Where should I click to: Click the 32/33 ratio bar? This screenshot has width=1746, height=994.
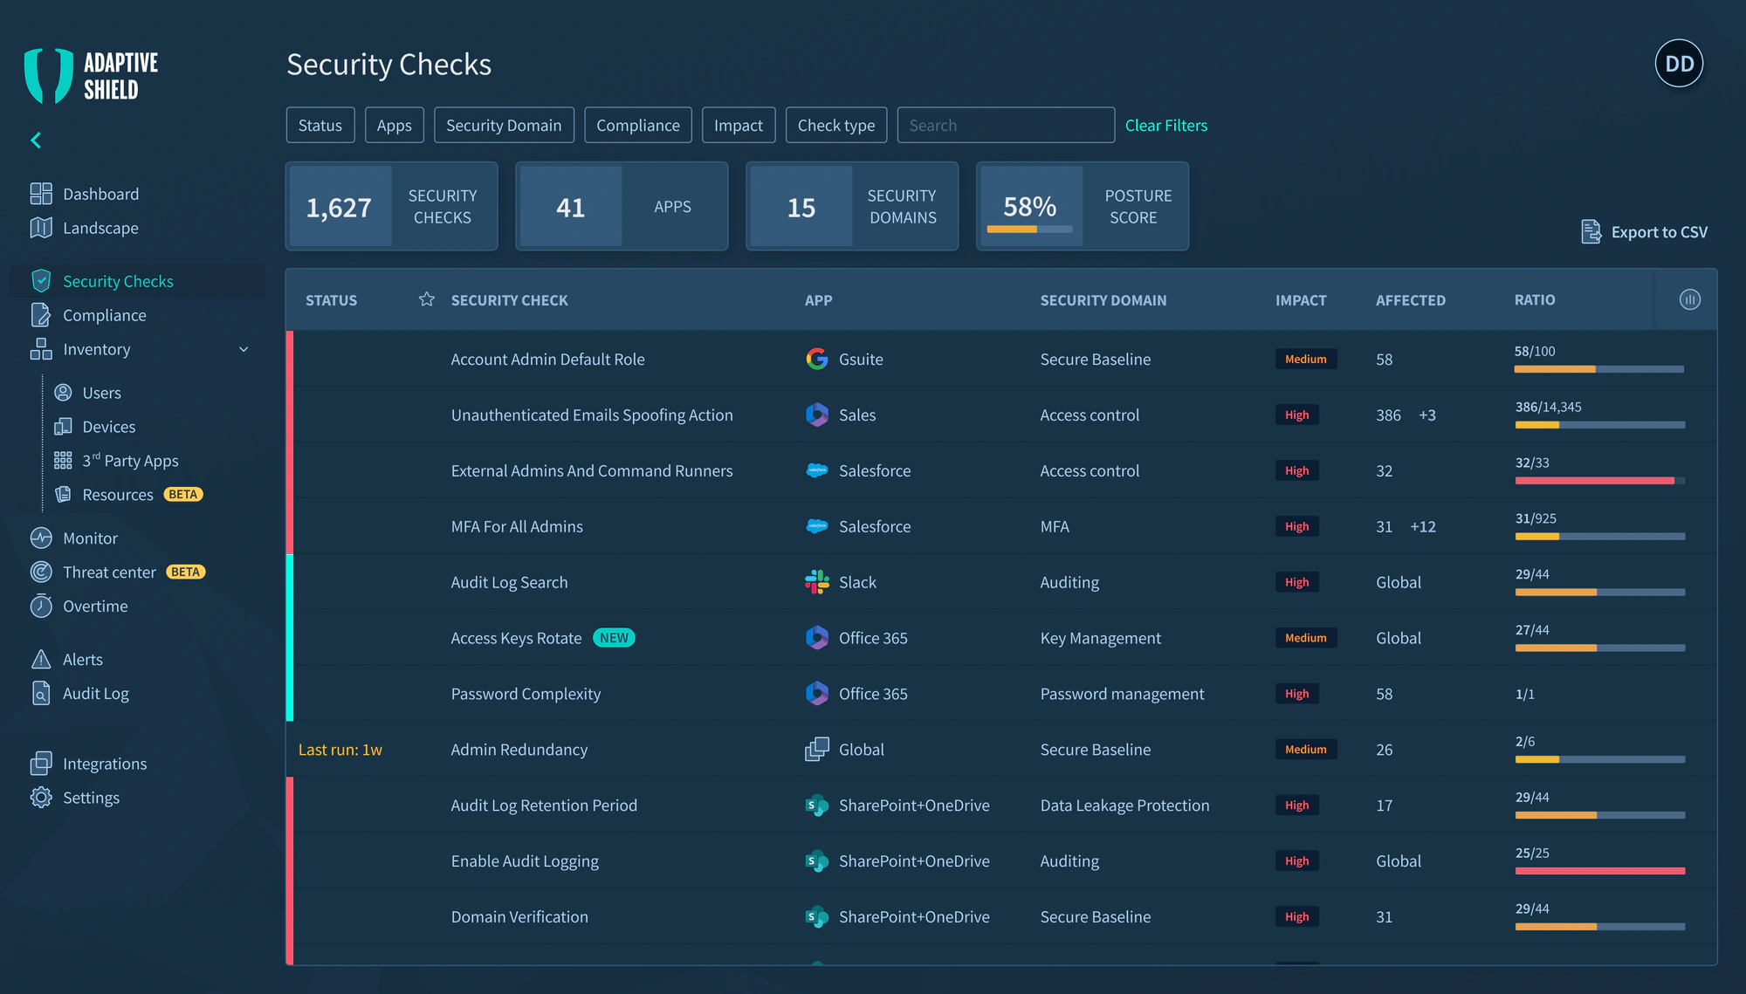coord(1600,481)
